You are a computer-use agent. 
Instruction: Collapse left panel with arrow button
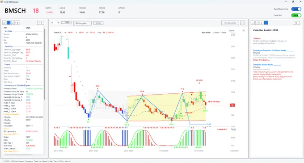click(41, 23)
